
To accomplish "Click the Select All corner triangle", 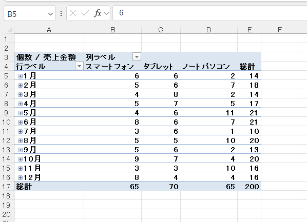I will coord(10,29).
